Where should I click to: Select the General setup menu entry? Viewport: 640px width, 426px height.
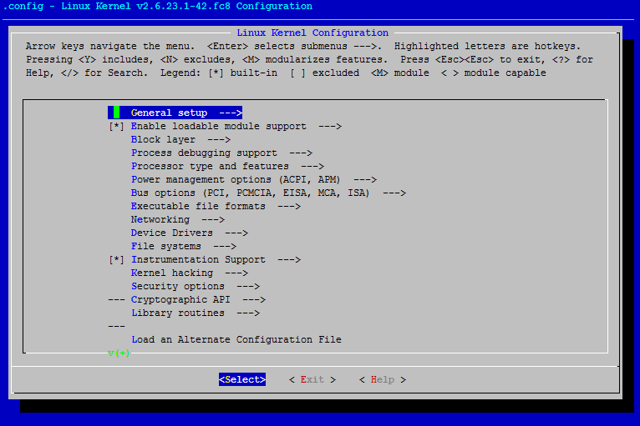(x=175, y=113)
